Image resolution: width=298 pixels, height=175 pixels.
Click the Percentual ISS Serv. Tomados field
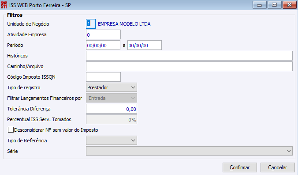pos(112,119)
